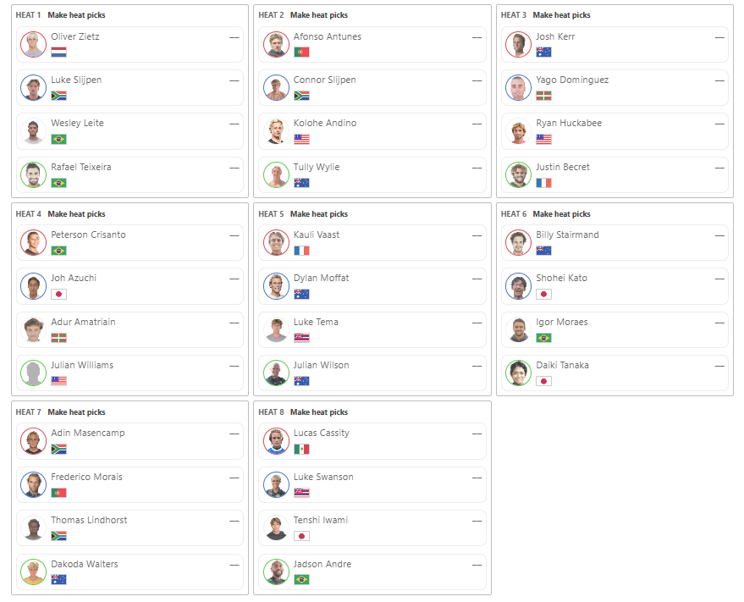Open Make heat picks for Heat 5
Viewport: 744px width, 602px height.
319,214
